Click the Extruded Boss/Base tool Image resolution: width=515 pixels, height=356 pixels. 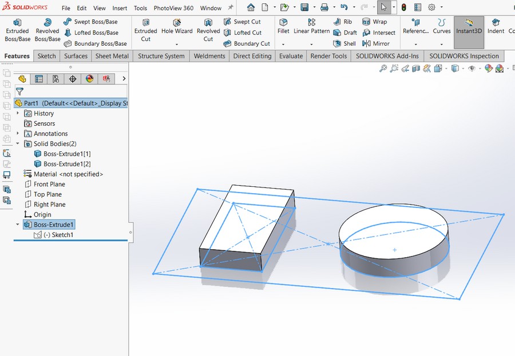point(17,30)
